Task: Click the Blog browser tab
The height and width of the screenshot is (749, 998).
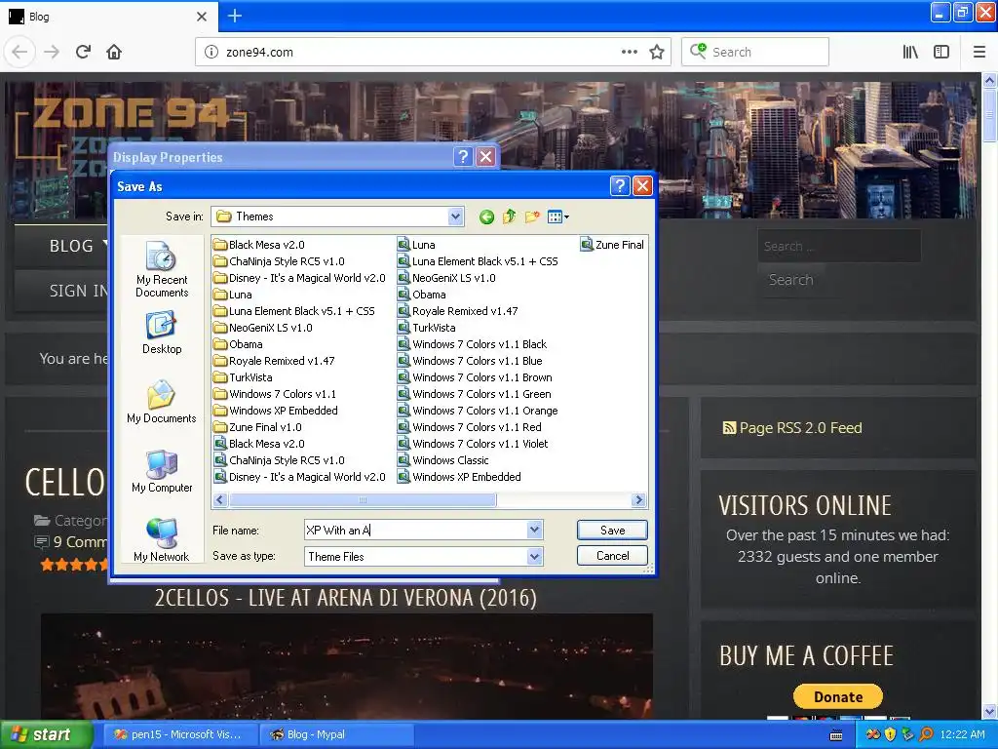Action: click(108, 17)
